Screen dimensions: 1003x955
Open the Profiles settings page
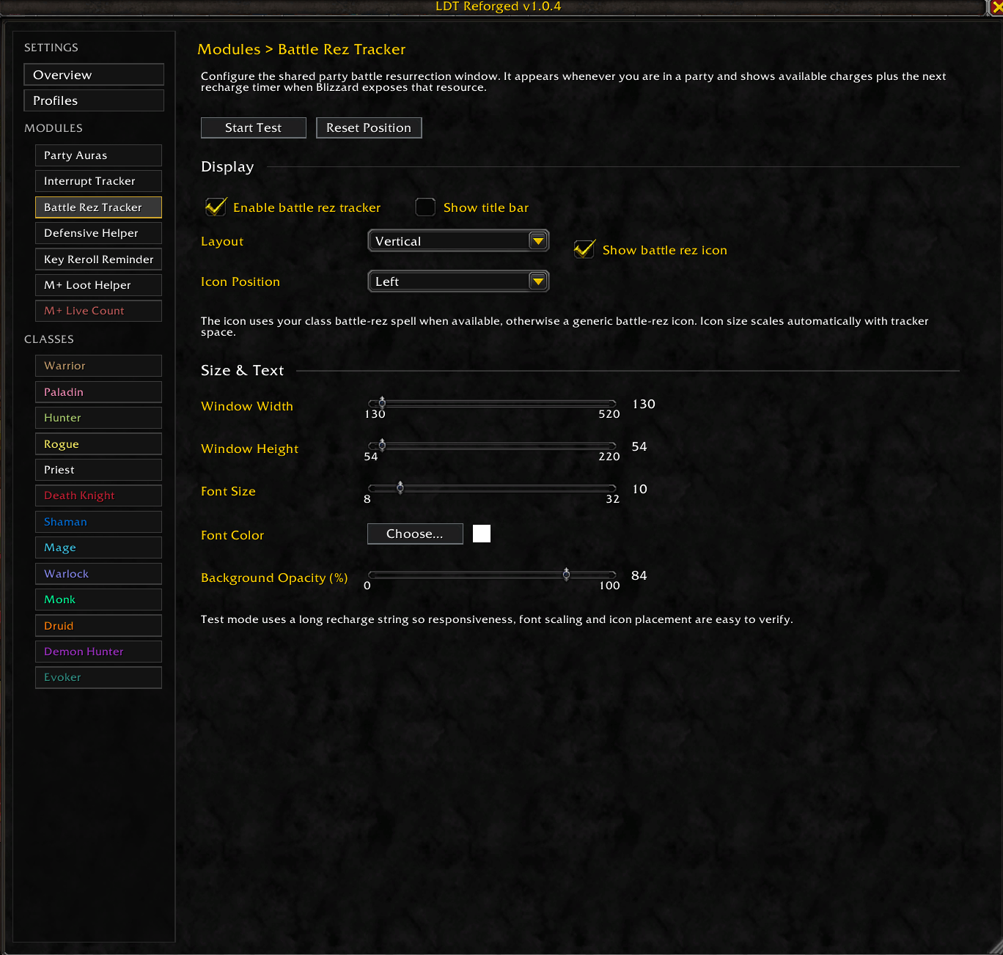pos(94,100)
